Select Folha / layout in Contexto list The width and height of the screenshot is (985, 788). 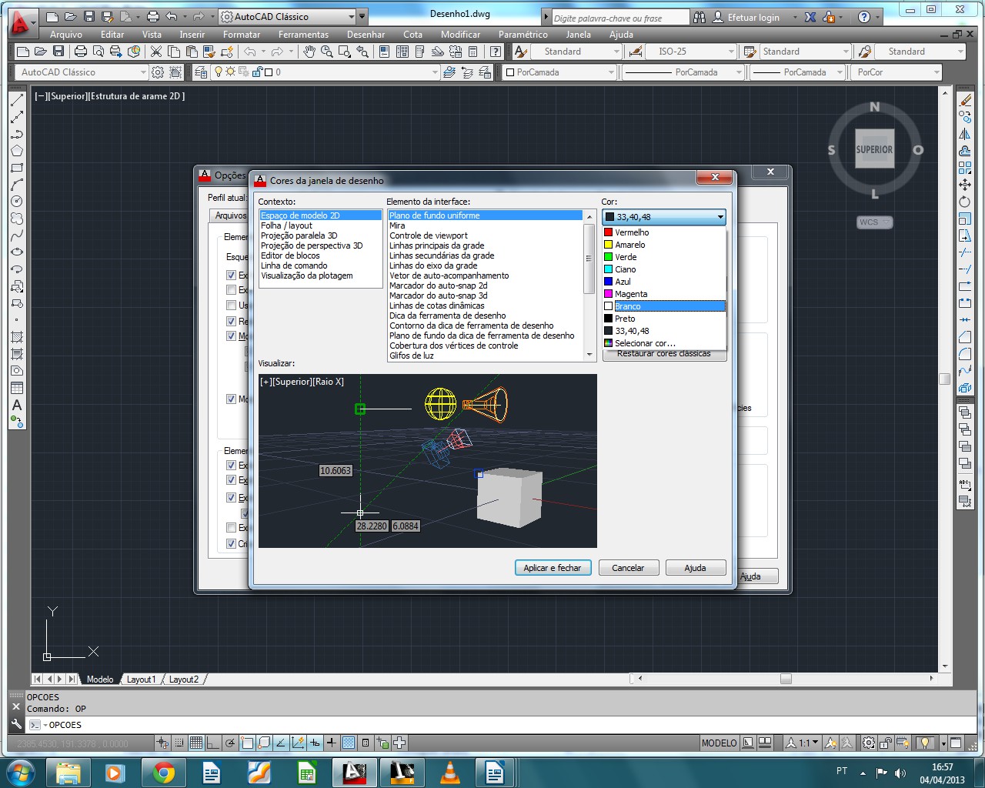320,225
